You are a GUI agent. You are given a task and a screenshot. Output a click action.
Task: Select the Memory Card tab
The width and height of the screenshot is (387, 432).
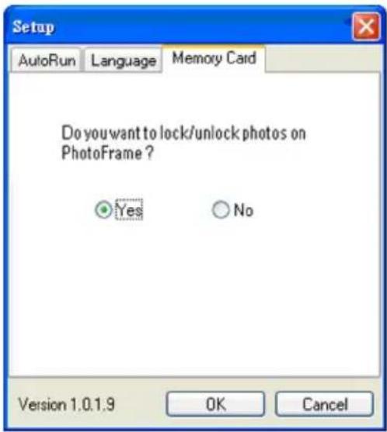(x=214, y=58)
